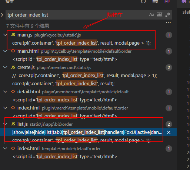This screenshot has width=190, height=170.
Task: Click the collapse all results icon
Action: [x=167, y=1]
